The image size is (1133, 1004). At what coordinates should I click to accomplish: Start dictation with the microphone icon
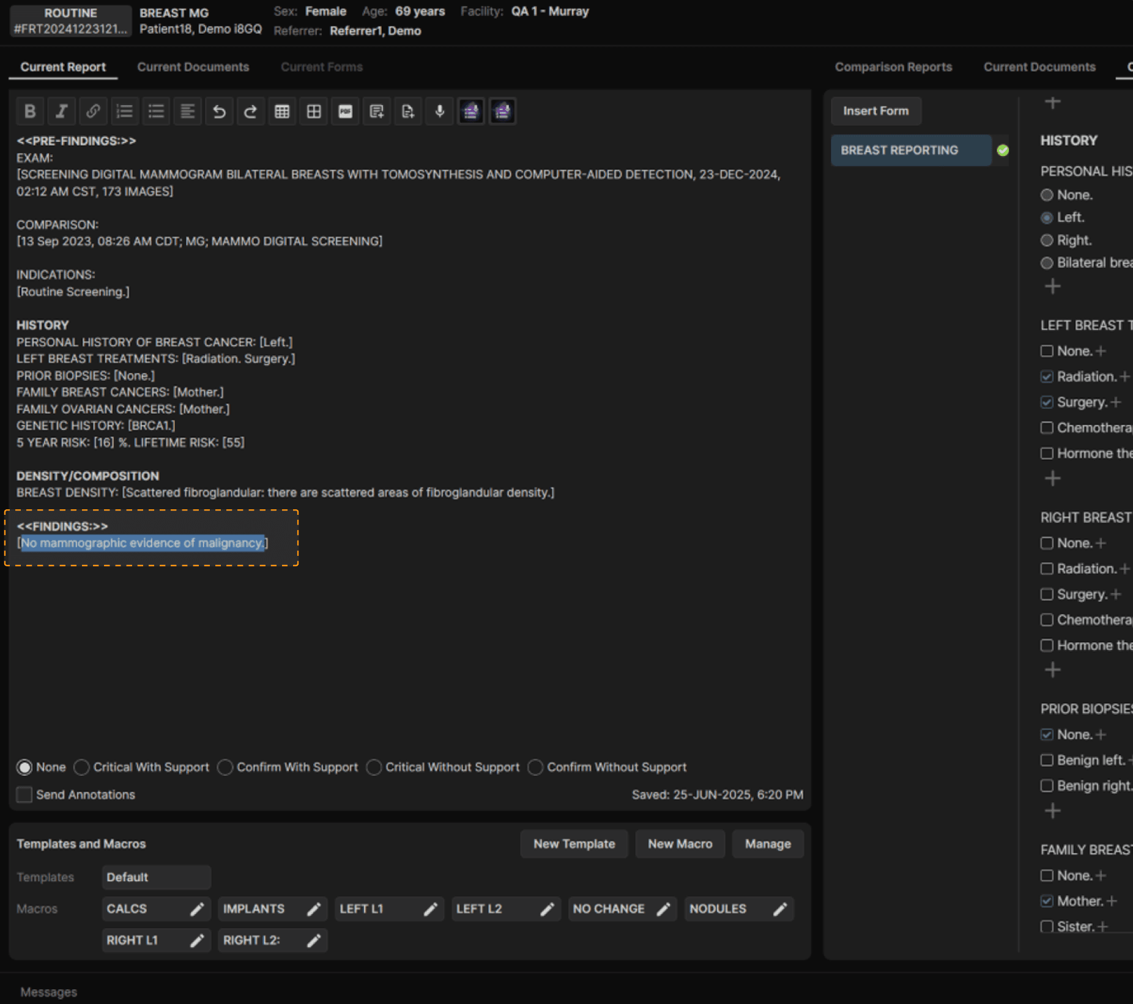tap(440, 111)
